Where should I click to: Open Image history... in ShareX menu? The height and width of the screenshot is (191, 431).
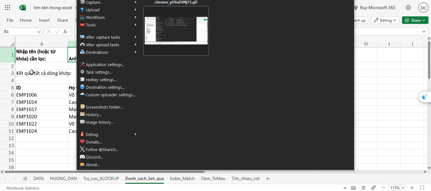tap(100, 122)
